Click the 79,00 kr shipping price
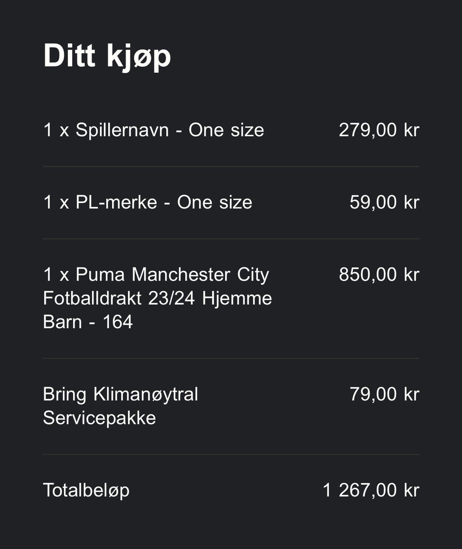 [x=384, y=394]
